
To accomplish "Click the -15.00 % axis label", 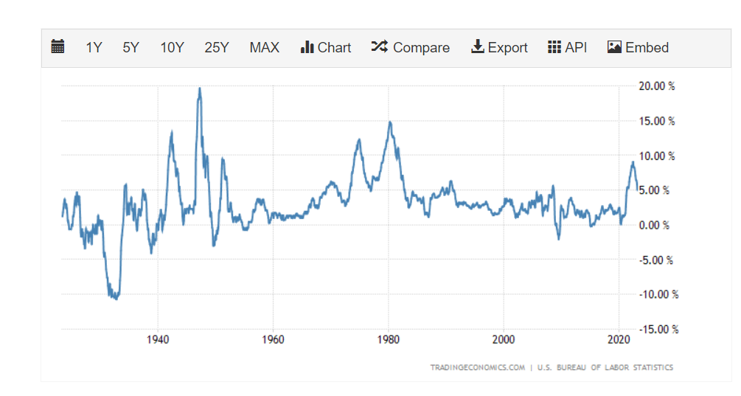I will pyautogui.click(x=658, y=330).
